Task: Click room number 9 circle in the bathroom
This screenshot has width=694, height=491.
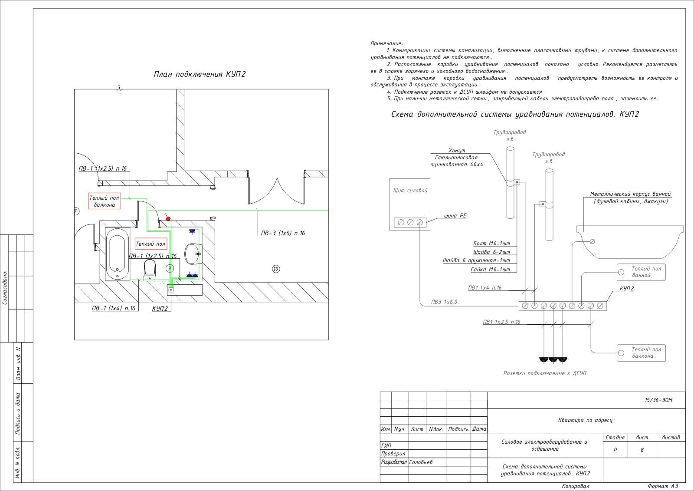Action: (x=170, y=269)
